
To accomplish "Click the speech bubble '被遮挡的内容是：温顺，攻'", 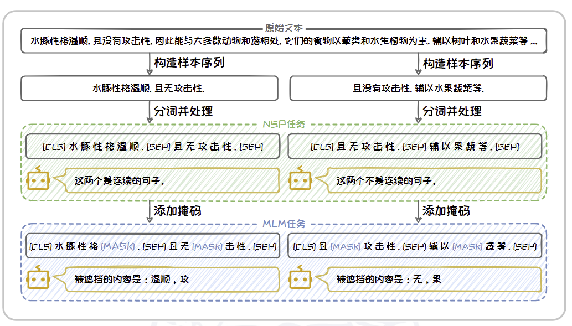I will click(x=172, y=280).
